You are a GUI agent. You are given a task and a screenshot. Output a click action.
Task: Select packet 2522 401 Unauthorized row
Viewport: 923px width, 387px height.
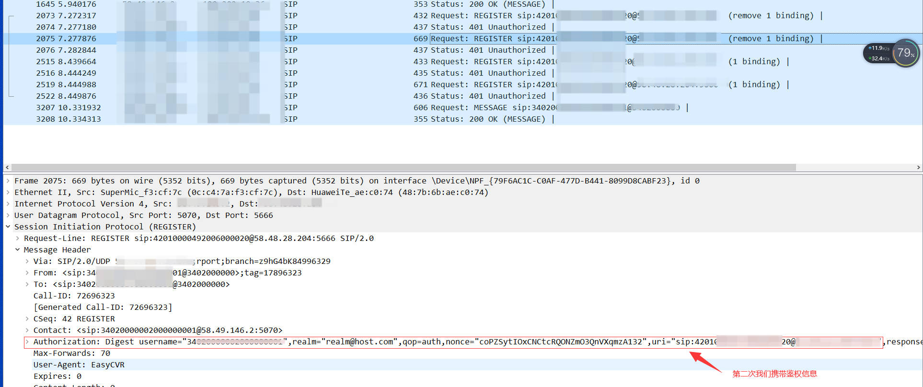462,96
